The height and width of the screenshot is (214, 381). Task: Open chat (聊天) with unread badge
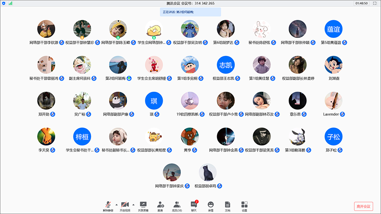[x=194, y=205]
